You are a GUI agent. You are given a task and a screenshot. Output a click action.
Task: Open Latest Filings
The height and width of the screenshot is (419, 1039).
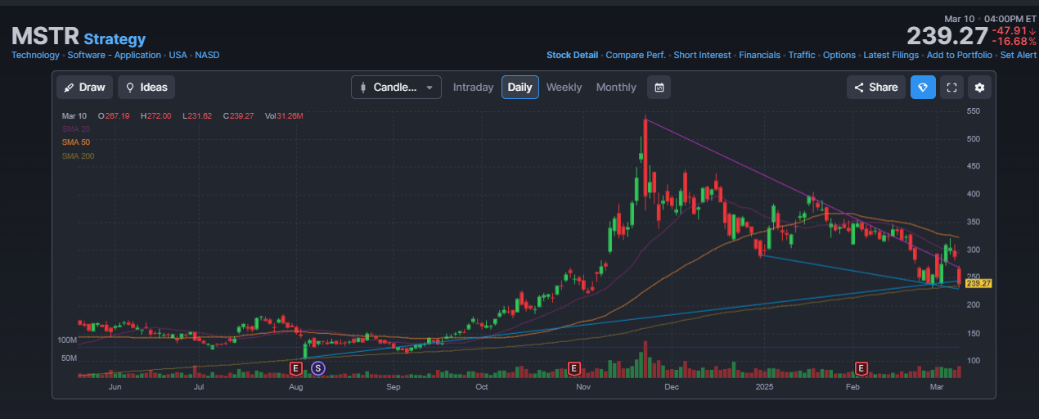pos(891,55)
